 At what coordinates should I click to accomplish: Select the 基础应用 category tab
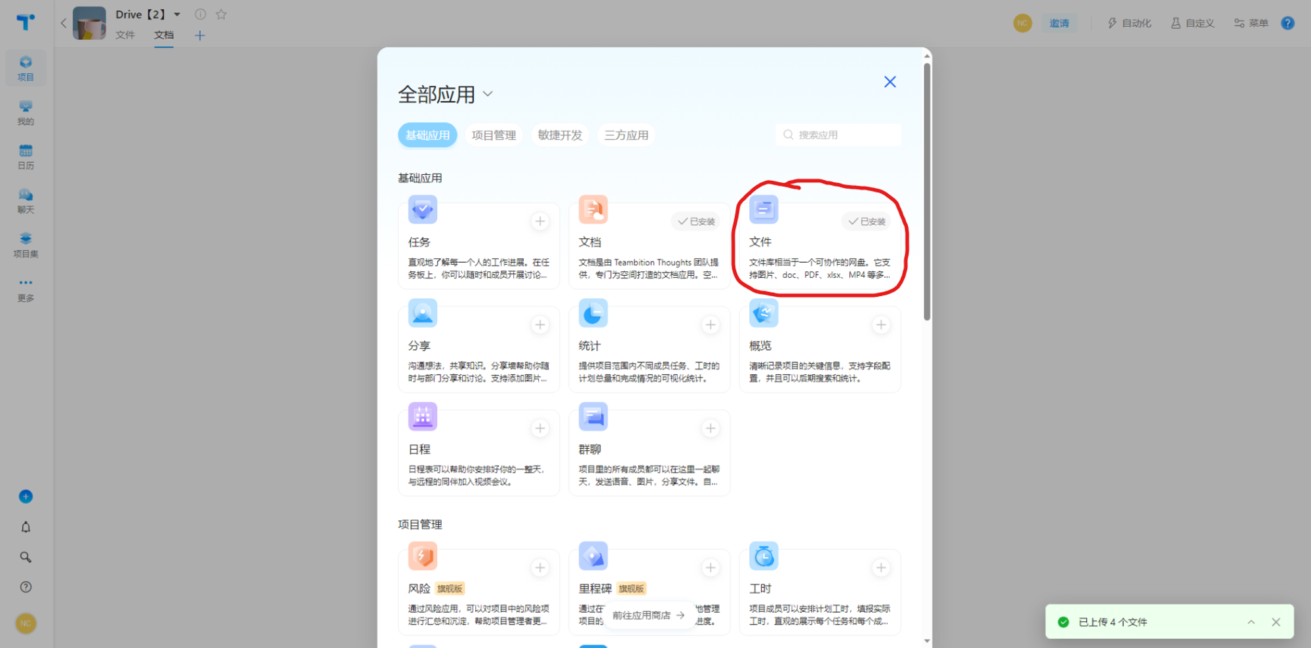427,135
